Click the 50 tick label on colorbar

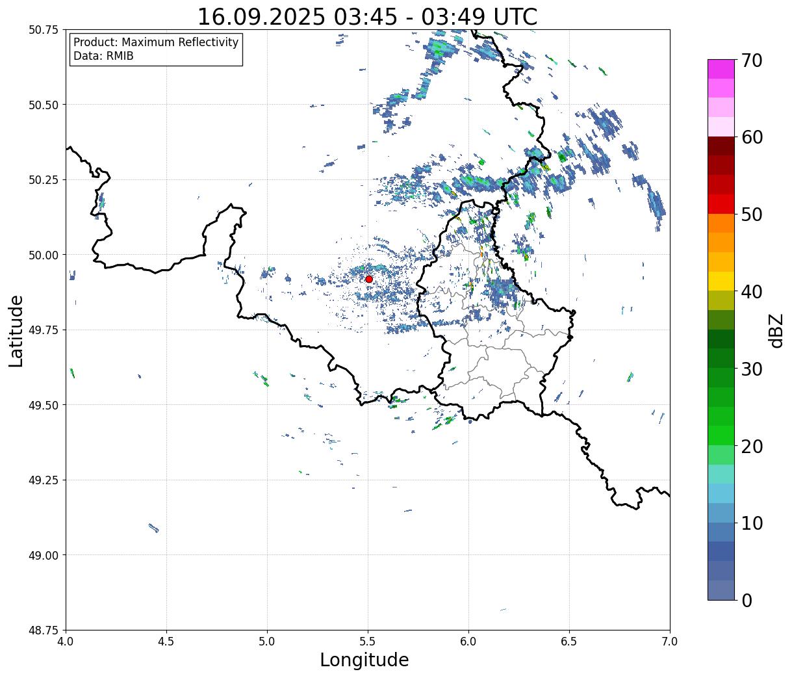click(752, 214)
